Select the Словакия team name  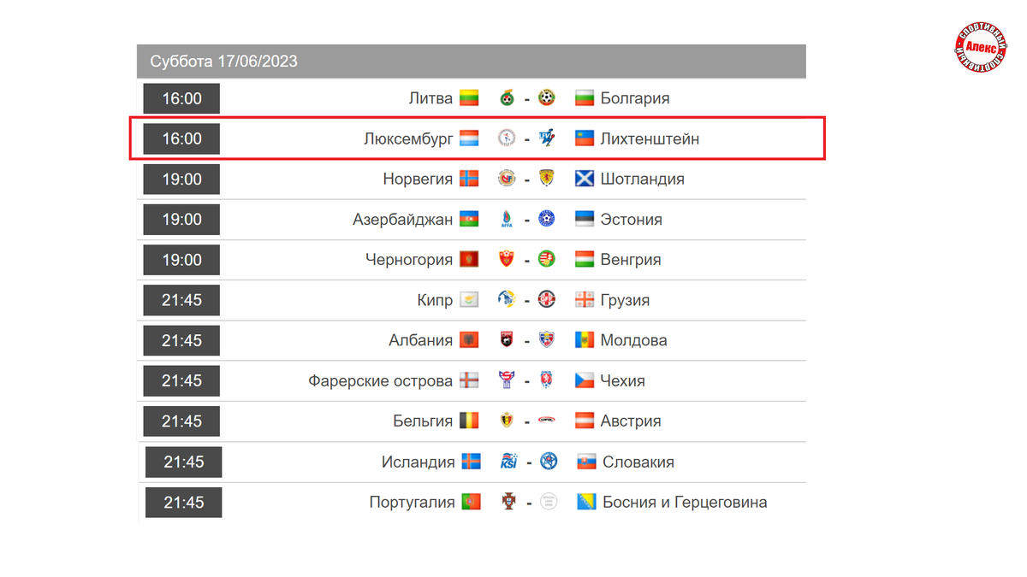638,462
